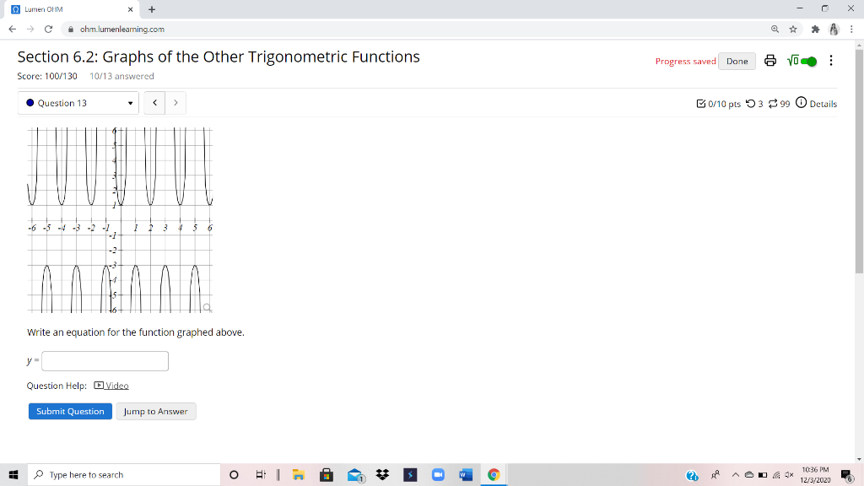Click the attempts refresh icon next to 99

pos(774,103)
